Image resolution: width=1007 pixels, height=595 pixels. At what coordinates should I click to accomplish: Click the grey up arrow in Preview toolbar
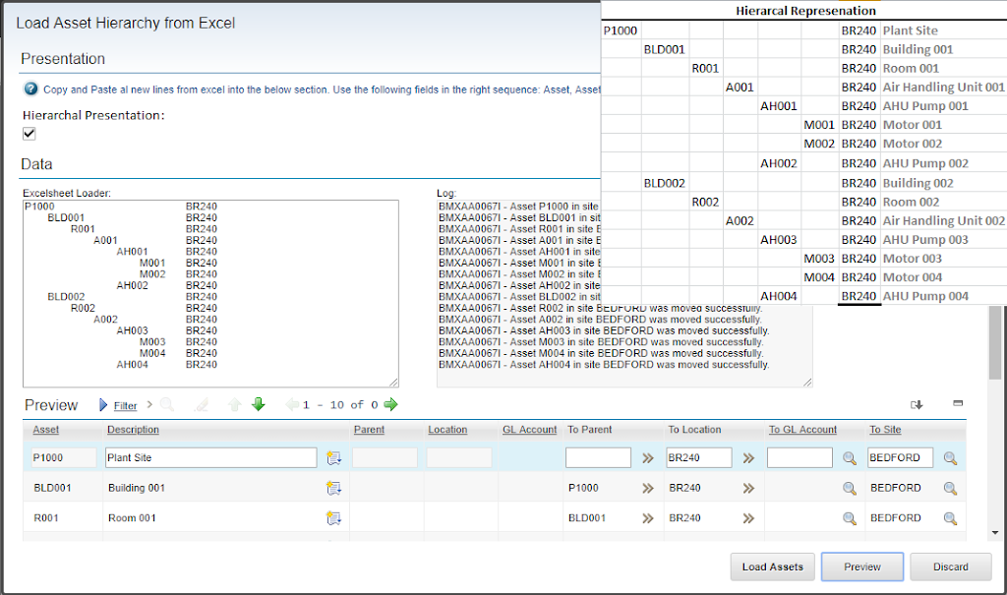[x=234, y=405]
